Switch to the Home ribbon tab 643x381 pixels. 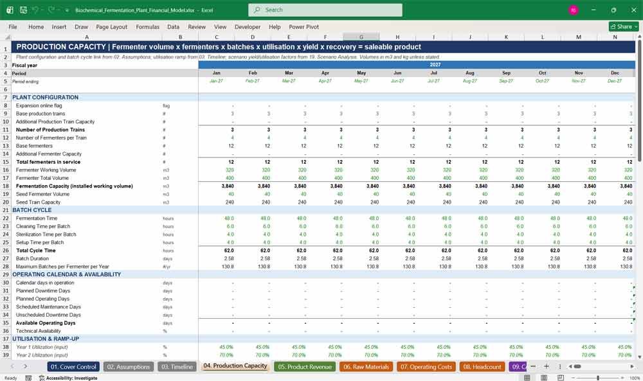click(36, 26)
